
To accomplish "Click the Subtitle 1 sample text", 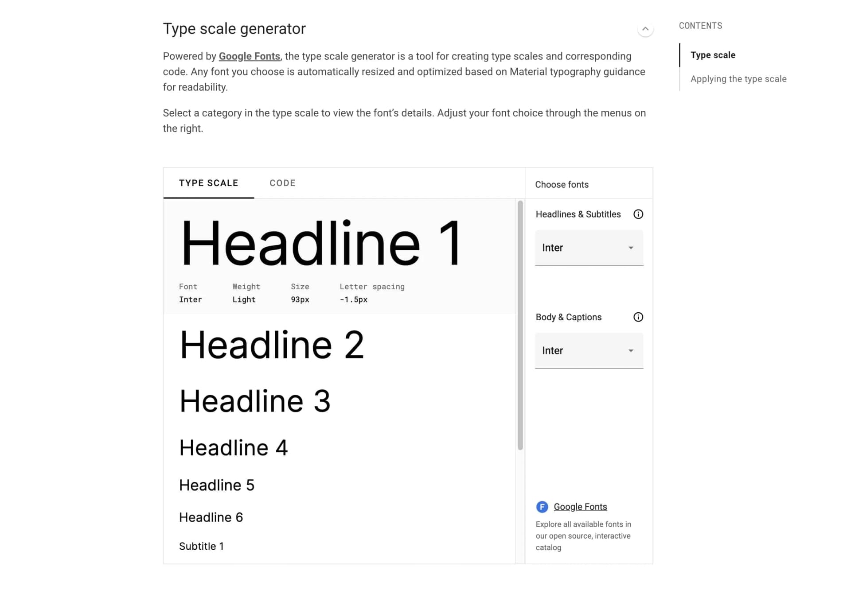I will coord(201,546).
